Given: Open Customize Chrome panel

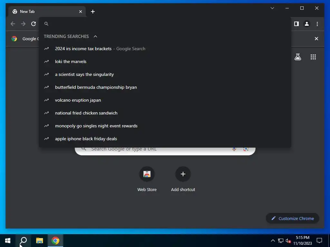Looking at the screenshot, I should pyautogui.click(x=293, y=218).
